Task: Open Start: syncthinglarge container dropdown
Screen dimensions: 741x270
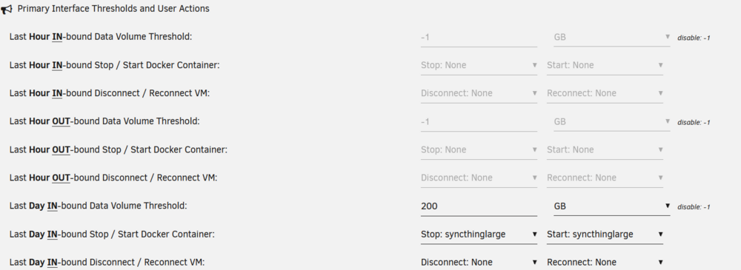Action: pyautogui.click(x=605, y=234)
